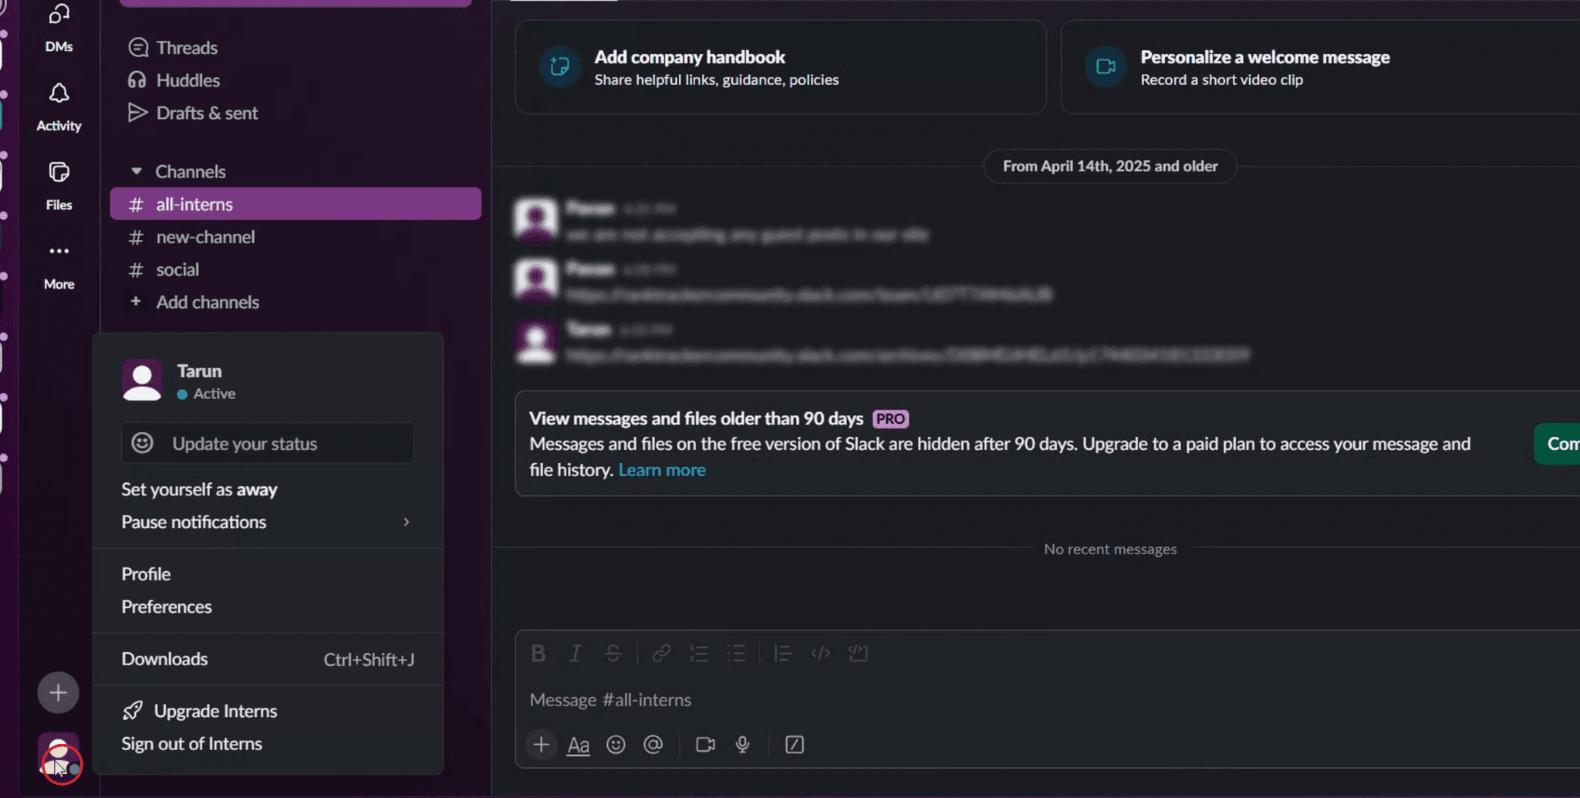
Task: Open the "From April 14th, 2025 and older" picker
Action: point(1109,166)
